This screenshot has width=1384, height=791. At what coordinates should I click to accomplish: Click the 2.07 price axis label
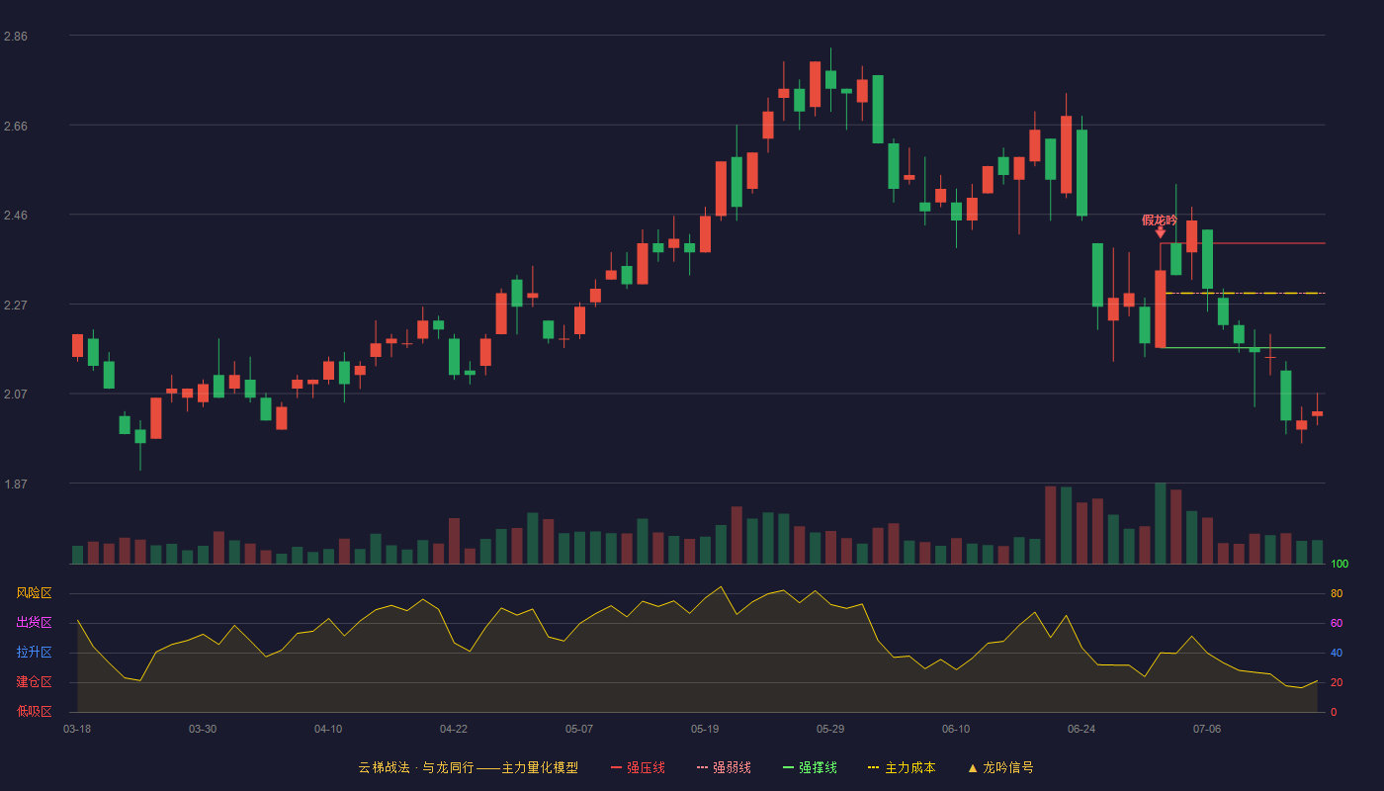[x=16, y=395]
